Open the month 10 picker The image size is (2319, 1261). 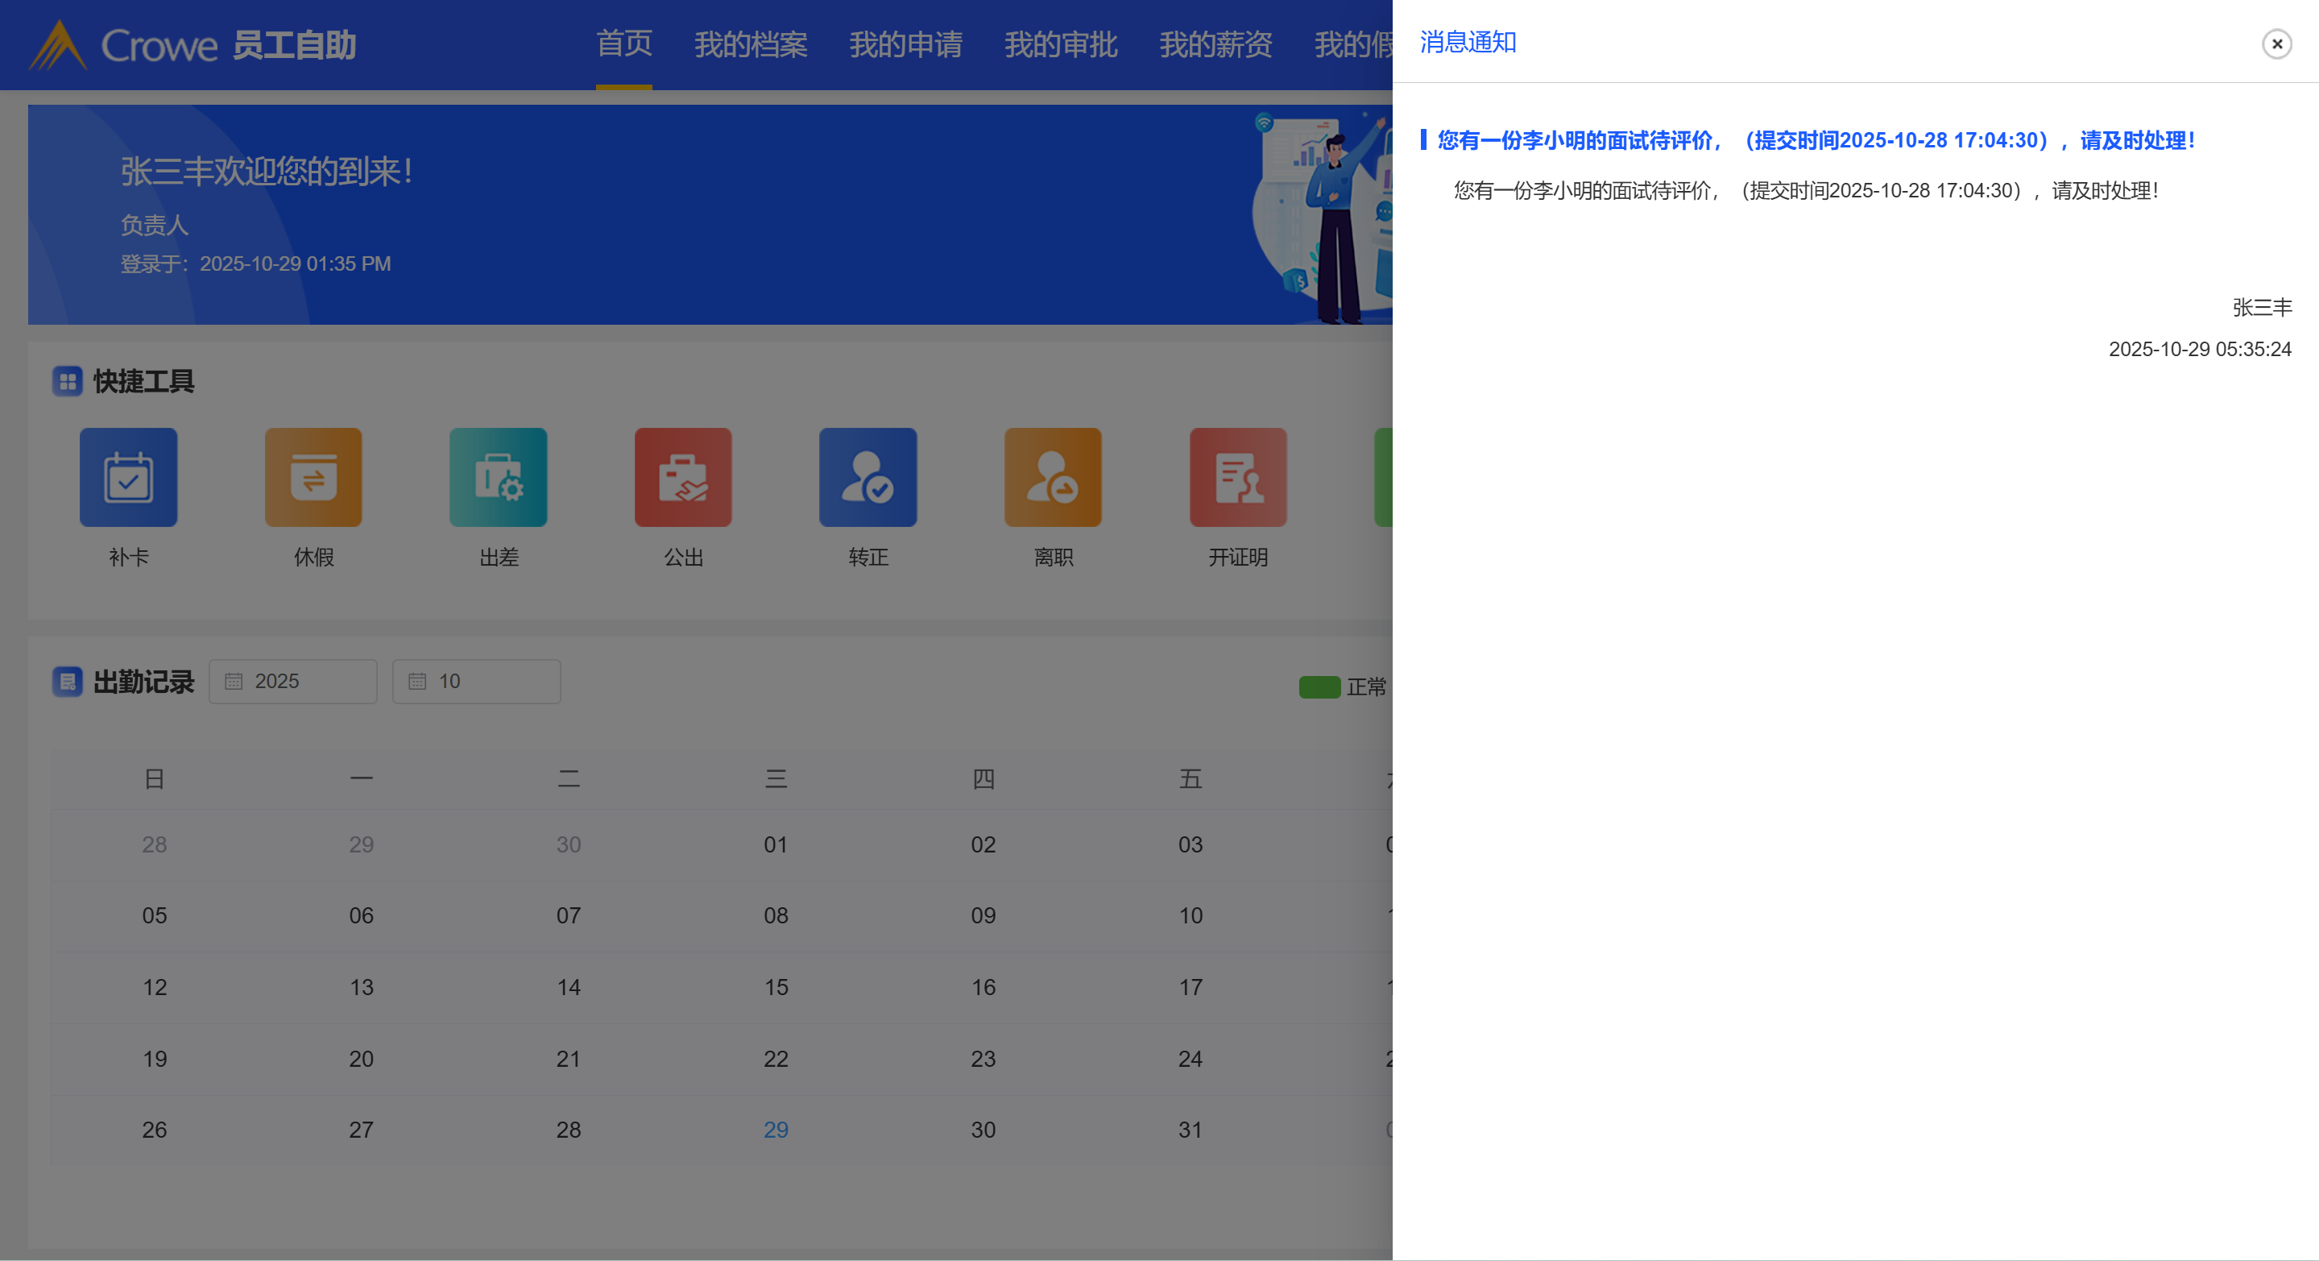[476, 682]
